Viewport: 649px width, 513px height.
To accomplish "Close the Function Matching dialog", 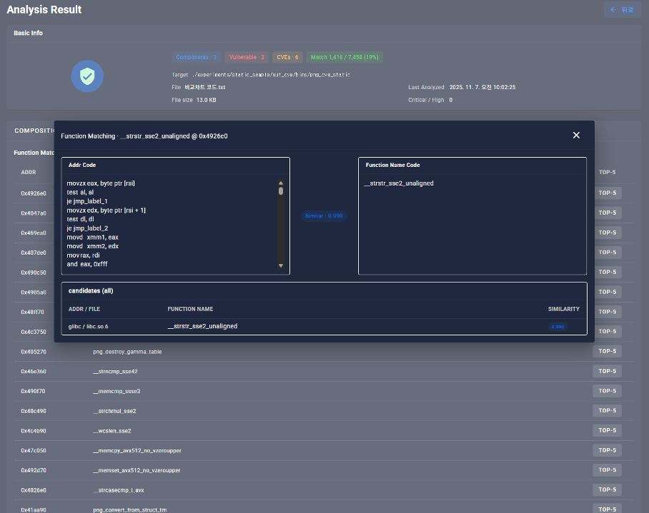I will point(576,136).
